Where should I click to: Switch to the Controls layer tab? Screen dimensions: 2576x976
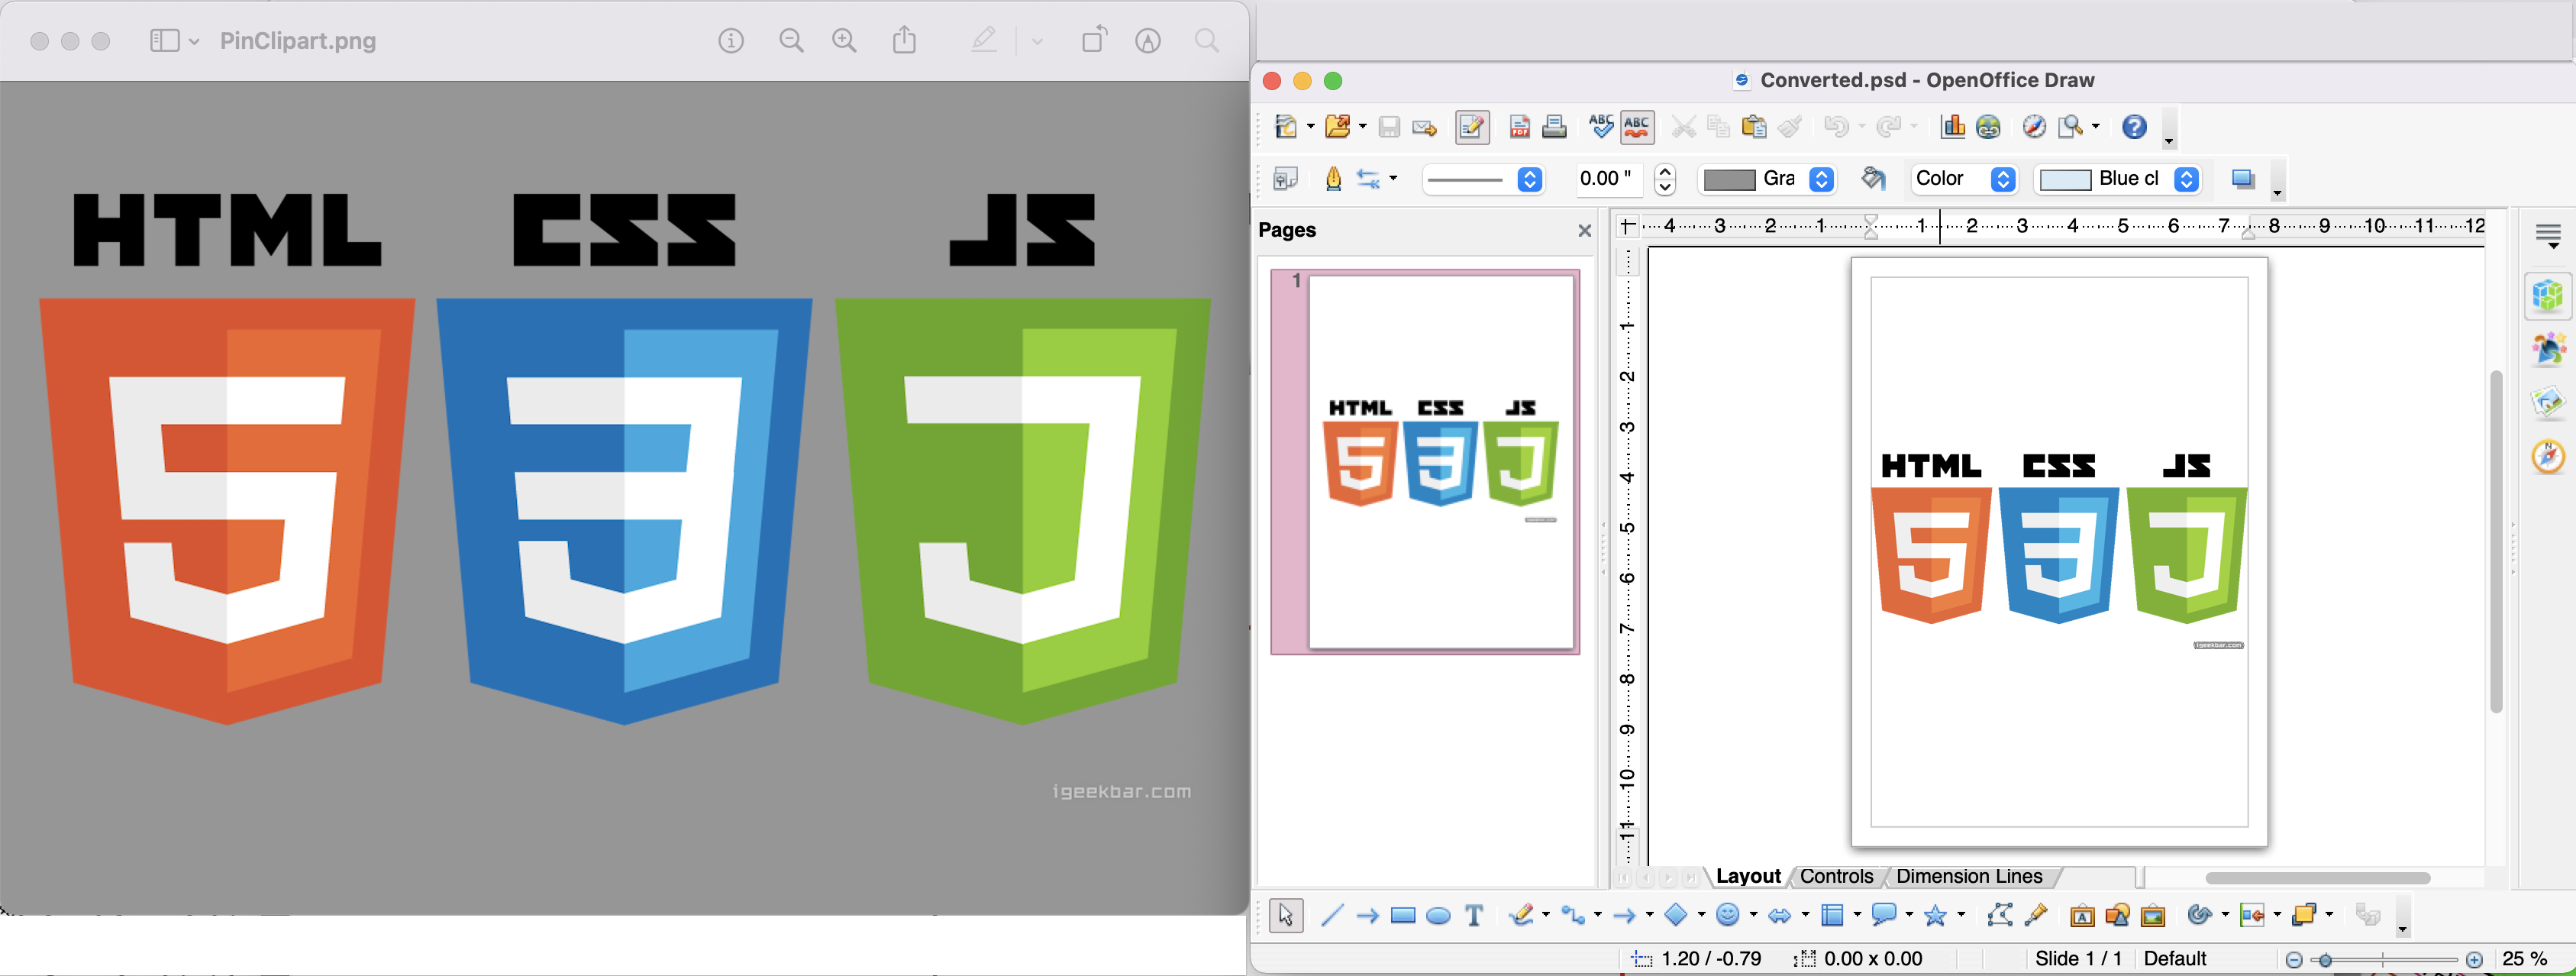tap(1836, 877)
